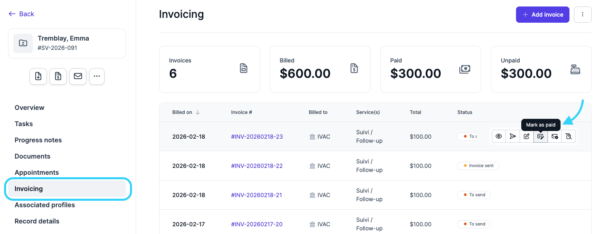Click the Tremblay, Emma client card
597x234 pixels.
[67, 43]
